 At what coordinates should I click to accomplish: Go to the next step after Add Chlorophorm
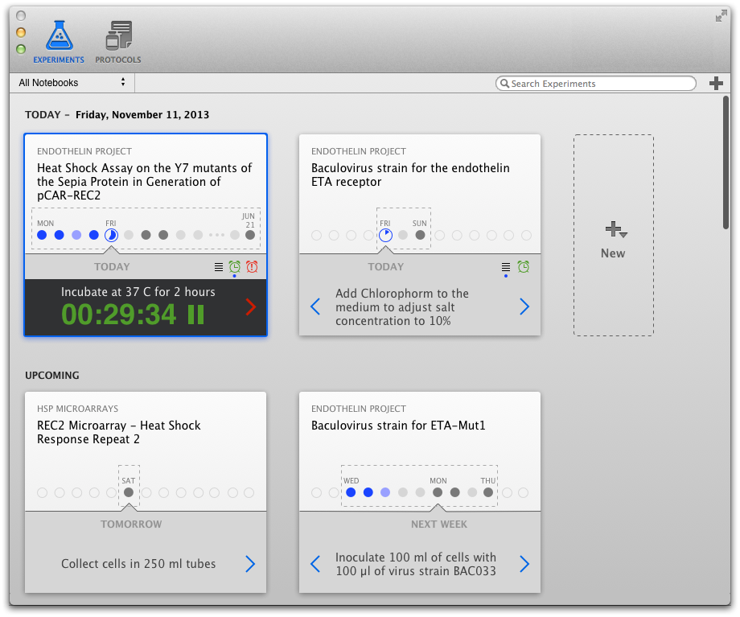(x=524, y=306)
